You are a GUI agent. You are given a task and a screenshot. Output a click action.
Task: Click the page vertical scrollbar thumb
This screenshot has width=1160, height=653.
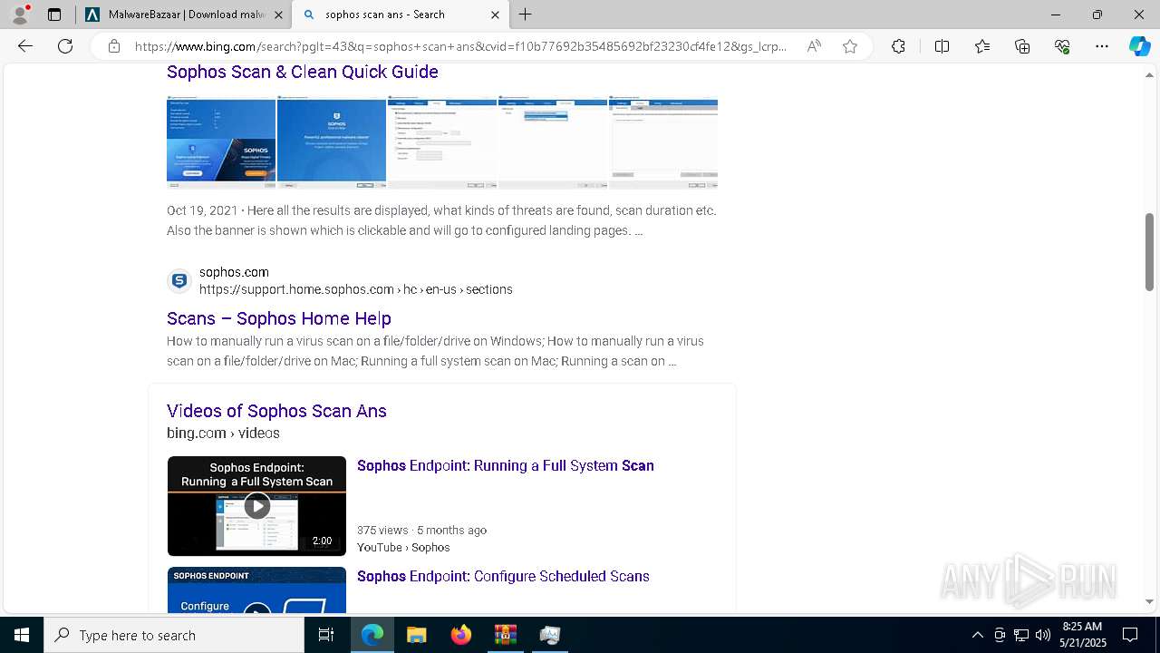tap(1149, 252)
